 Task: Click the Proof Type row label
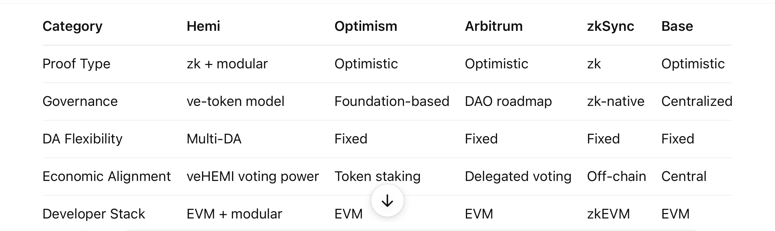(x=76, y=64)
